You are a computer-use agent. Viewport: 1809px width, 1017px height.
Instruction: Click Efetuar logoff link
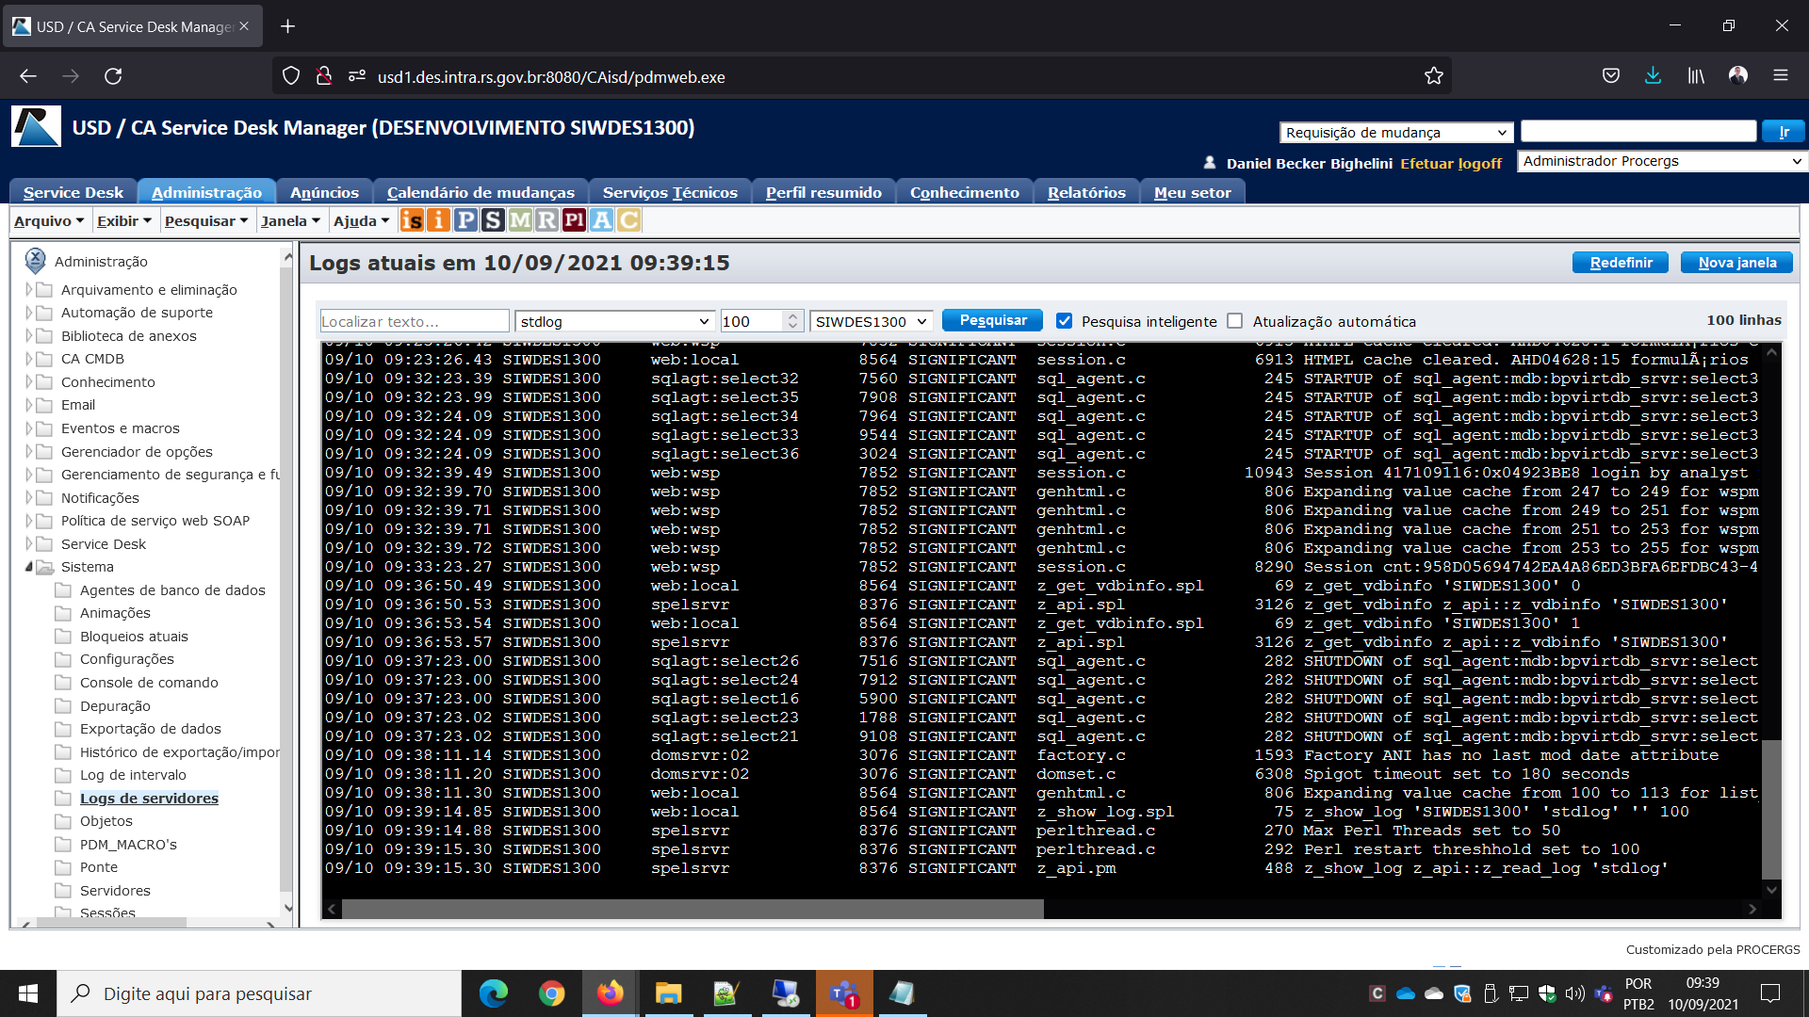click(1451, 163)
